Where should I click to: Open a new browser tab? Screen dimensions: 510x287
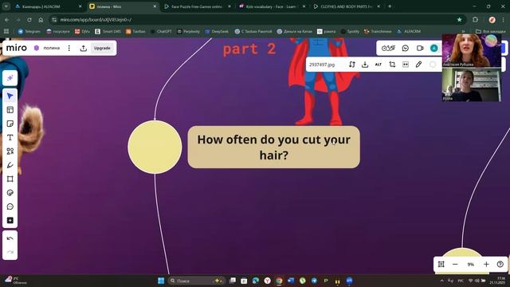point(390,6)
